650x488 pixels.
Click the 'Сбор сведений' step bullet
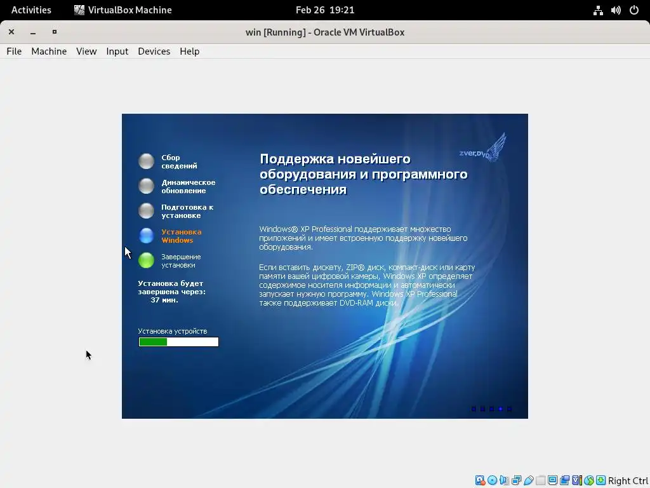(x=147, y=161)
